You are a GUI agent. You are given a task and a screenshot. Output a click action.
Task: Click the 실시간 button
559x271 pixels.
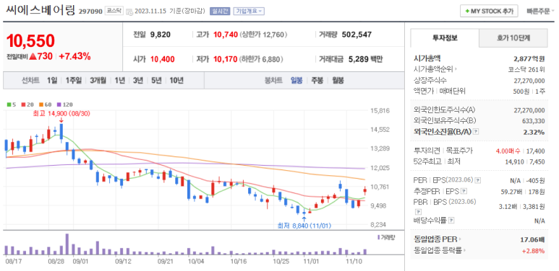(221, 11)
